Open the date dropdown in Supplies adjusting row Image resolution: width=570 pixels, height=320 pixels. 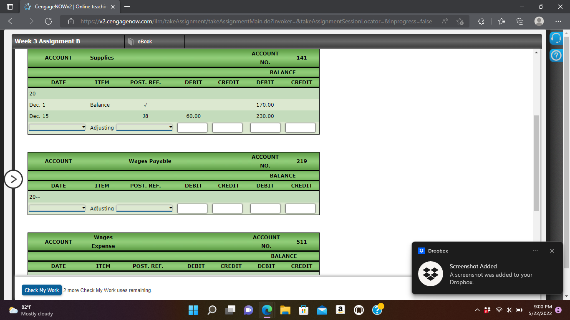coord(57,127)
